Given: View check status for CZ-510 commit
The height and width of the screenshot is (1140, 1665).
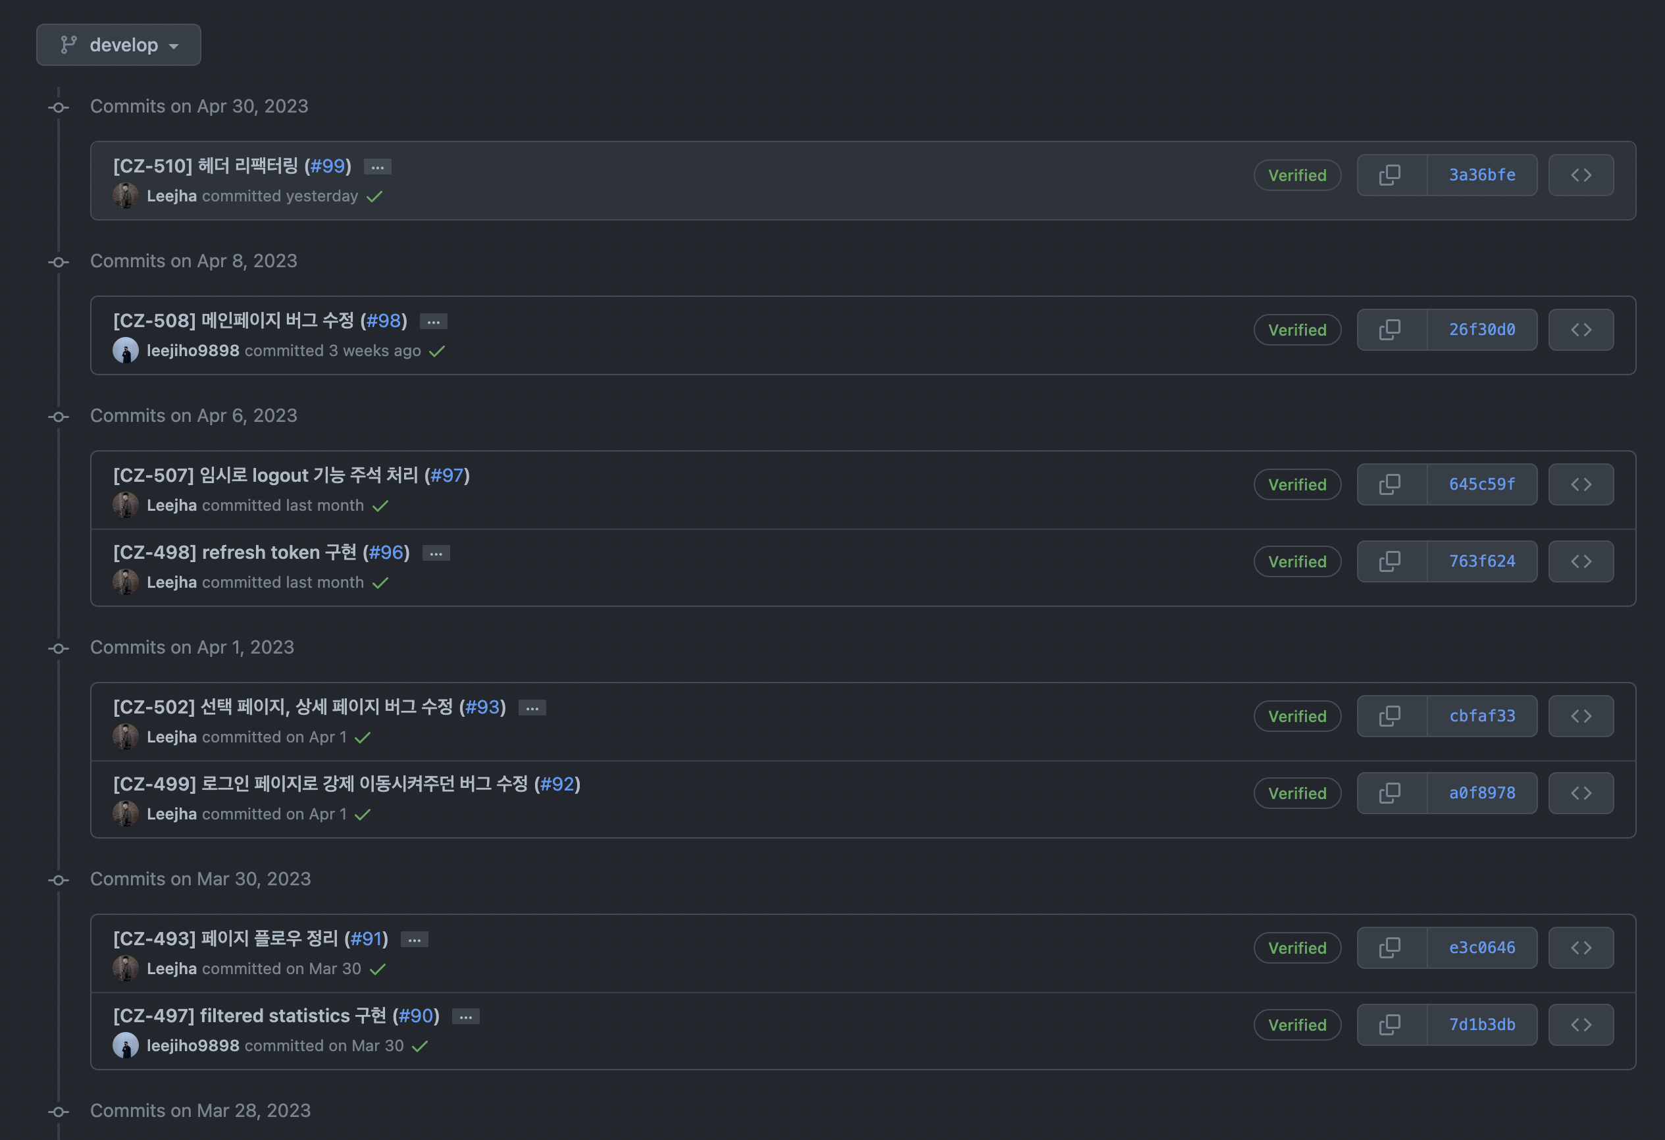Looking at the screenshot, I should point(374,196).
